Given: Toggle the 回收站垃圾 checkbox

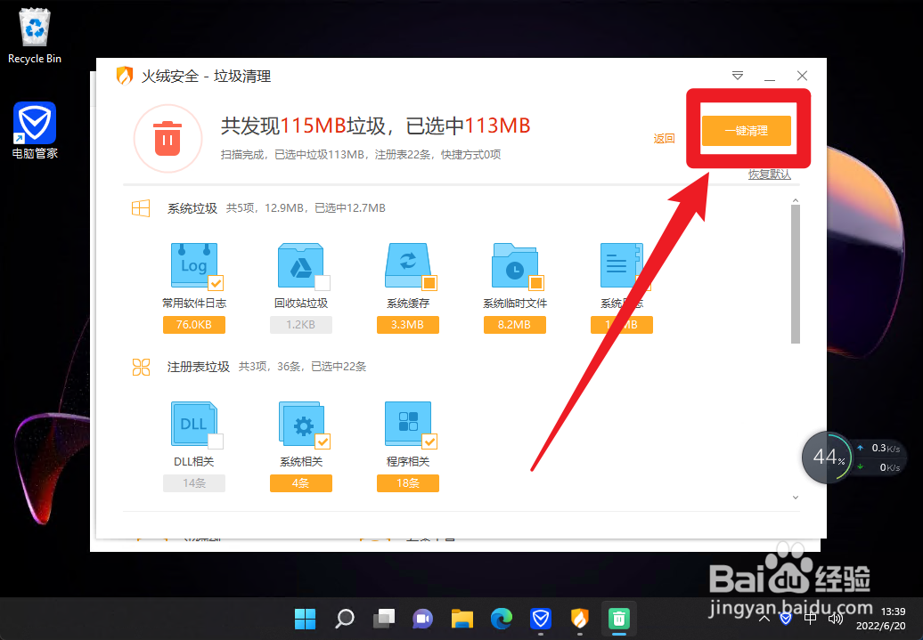Looking at the screenshot, I should pyautogui.click(x=323, y=283).
